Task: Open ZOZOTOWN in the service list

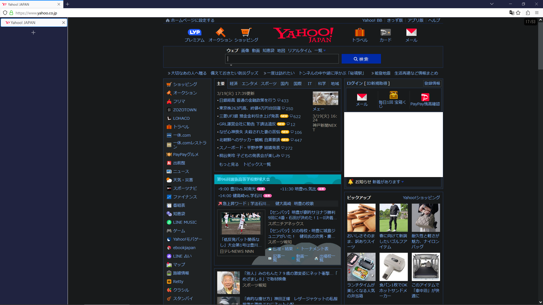Action: tap(185, 110)
